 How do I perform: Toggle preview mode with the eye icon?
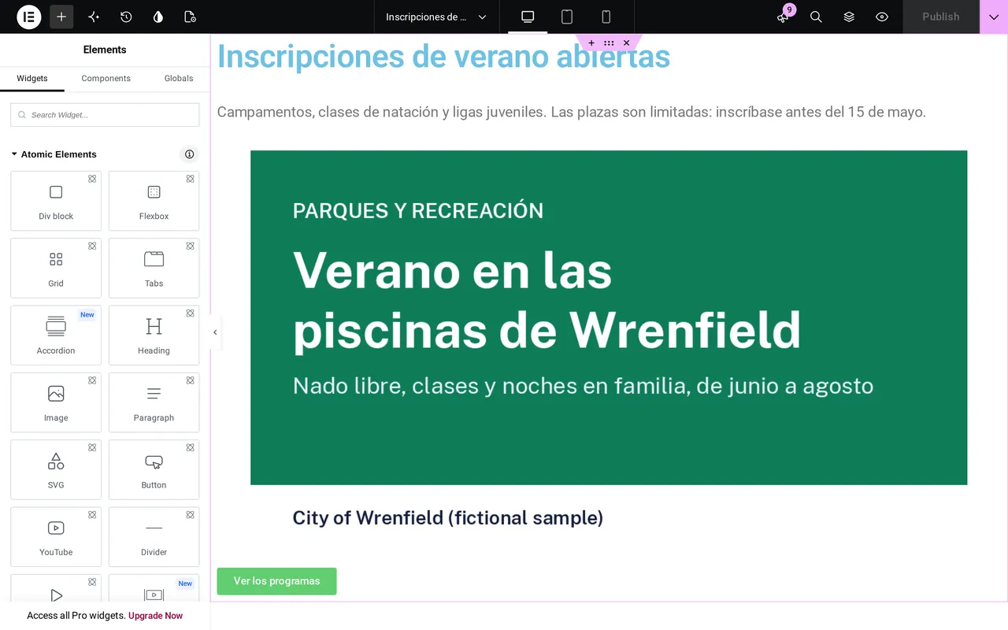click(882, 17)
